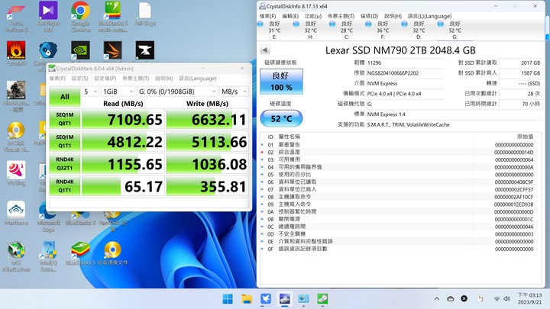Open 檔案(F) menu in CrystalDiskInfo

[267, 16]
